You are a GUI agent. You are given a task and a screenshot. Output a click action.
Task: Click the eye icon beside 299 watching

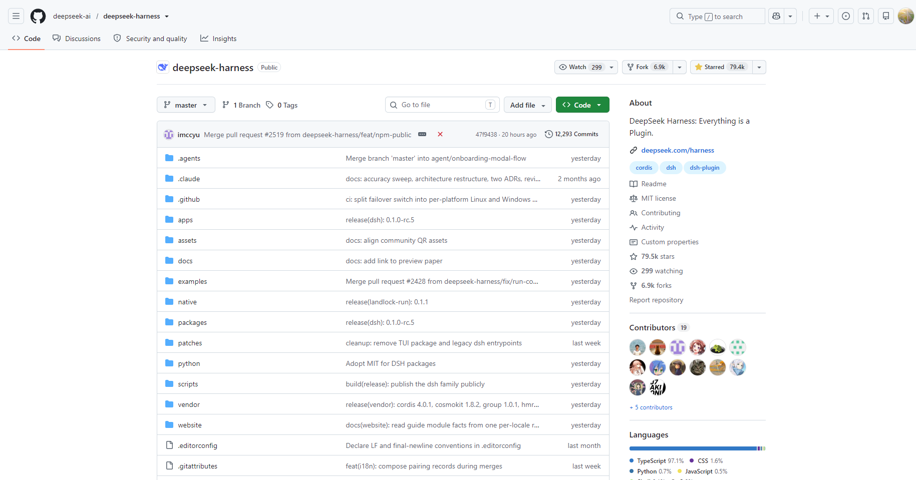634,271
